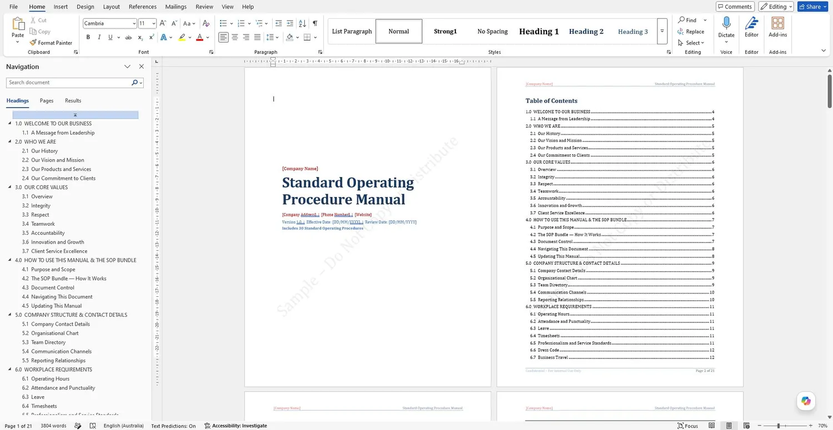Switch to the Insert ribbon tab
The image size is (833, 430).
coord(61,7)
